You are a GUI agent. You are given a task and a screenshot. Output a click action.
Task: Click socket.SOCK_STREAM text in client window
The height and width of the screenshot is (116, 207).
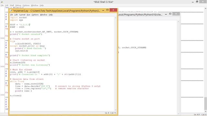tap(134, 48)
